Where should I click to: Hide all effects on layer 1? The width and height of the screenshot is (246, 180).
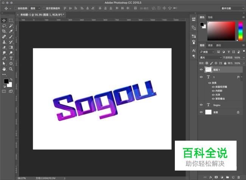pyautogui.click(x=209, y=83)
